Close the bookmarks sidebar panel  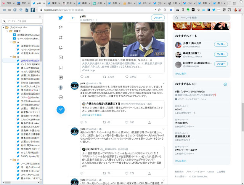40,16
